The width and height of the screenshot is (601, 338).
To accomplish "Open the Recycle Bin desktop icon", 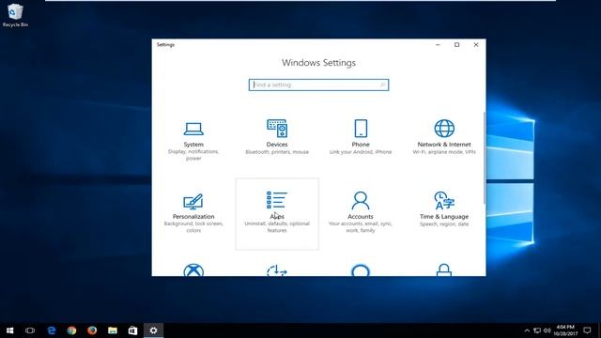I will (x=15, y=15).
